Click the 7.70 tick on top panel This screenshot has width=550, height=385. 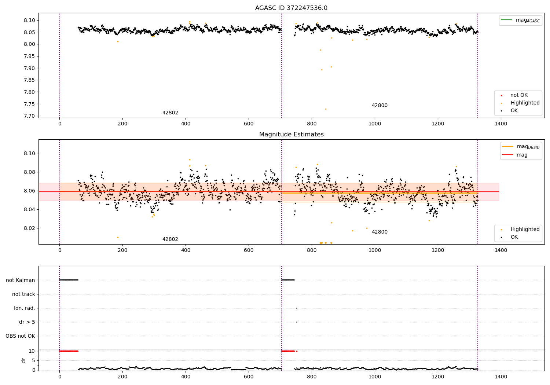click(x=29, y=116)
